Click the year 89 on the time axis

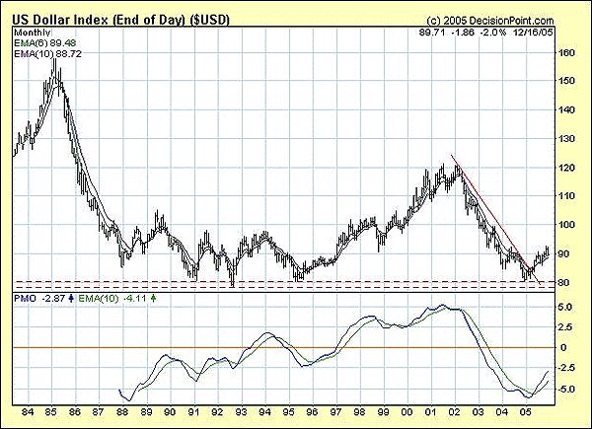coord(146,411)
